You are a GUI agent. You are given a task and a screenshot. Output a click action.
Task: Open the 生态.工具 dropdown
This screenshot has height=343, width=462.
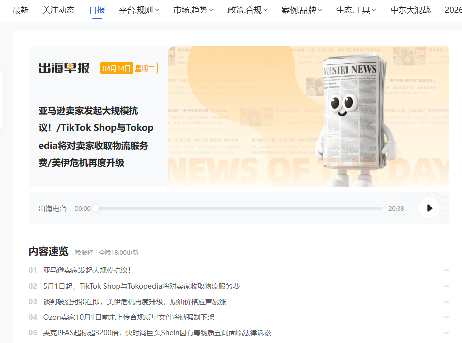(x=356, y=10)
